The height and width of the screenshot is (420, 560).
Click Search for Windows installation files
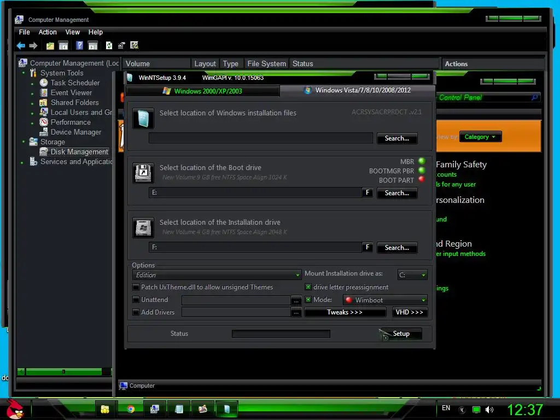[397, 138]
